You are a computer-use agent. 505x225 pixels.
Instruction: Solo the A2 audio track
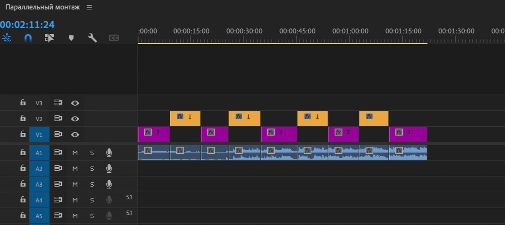pyautogui.click(x=92, y=169)
